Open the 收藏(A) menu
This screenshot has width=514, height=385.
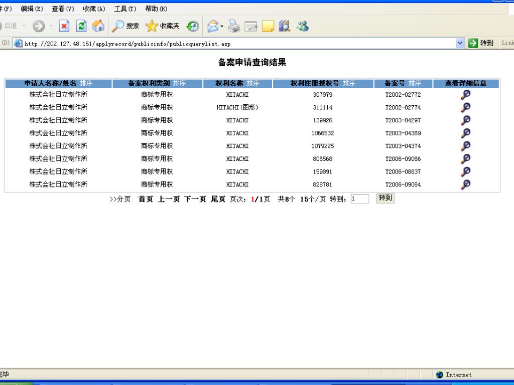(94, 9)
